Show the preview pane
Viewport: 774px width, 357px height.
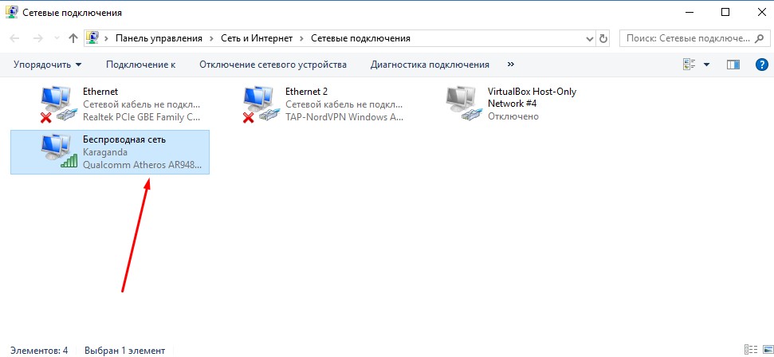coord(733,65)
